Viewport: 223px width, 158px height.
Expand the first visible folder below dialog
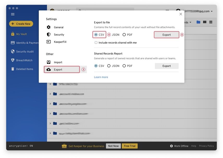pos(50,84)
